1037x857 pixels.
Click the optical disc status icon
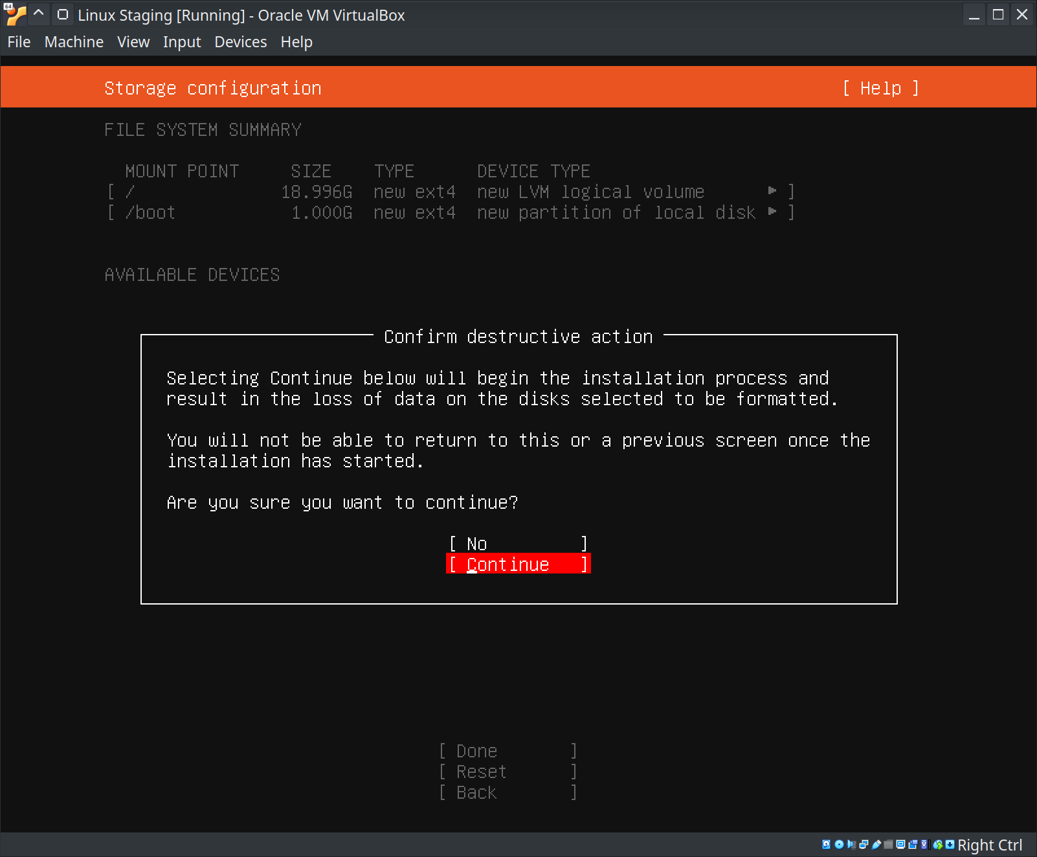click(839, 844)
